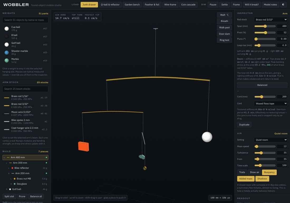Select the green Marble icon
Viewport: 290px width, 203px height.
(7, 60)
